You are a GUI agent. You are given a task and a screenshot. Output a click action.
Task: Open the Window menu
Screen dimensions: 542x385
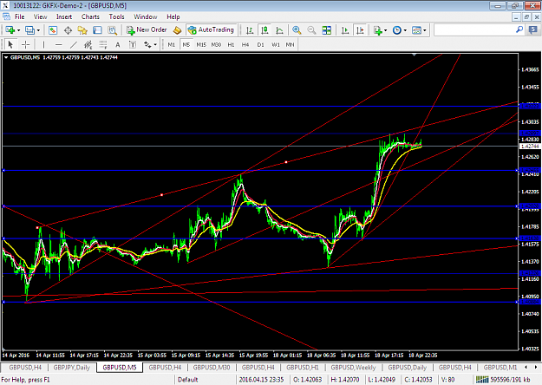pos(145,16)
